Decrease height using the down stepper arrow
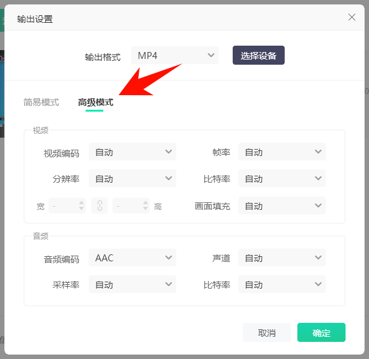 [145, 209]
